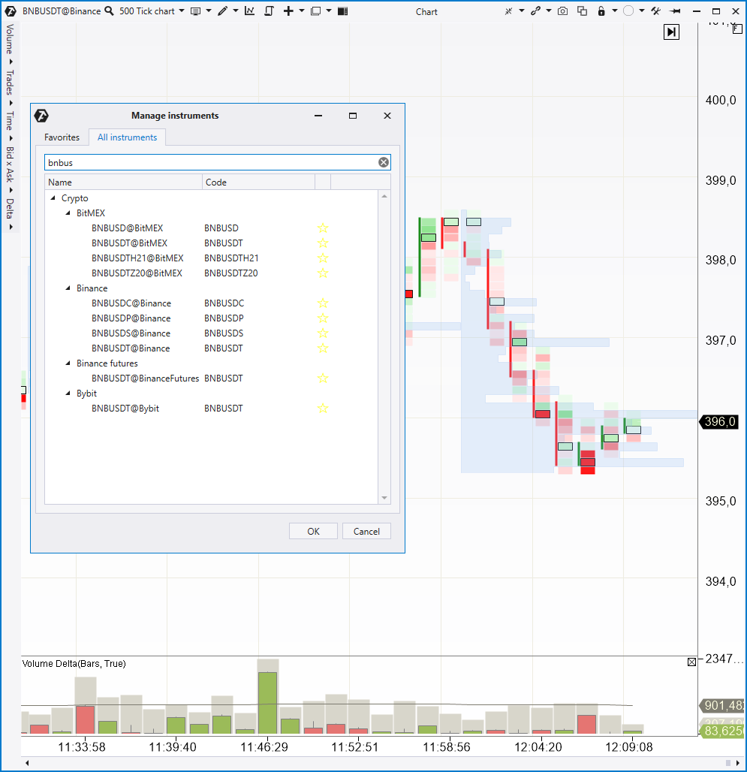The height and width of the screenshot is (772, 747).
Task: Select BNBUSDS@Binance instrument row
Action: coord(212,333)
